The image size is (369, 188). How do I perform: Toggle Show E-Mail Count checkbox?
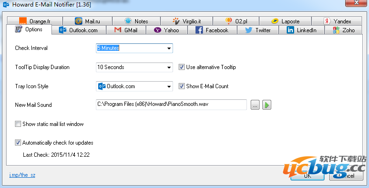tap(181, 86)
